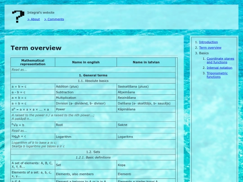Click the 'A set of elements: A, B, C' cell

pos(33,165)
